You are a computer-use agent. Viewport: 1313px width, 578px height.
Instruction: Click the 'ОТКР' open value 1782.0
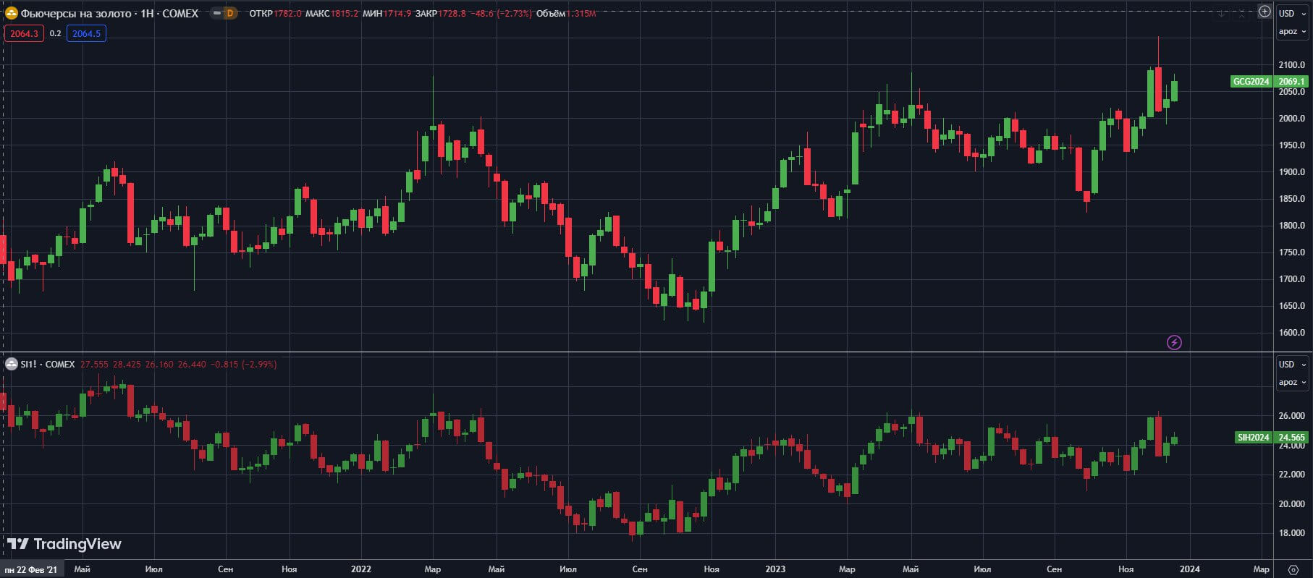tap(287, 13)
